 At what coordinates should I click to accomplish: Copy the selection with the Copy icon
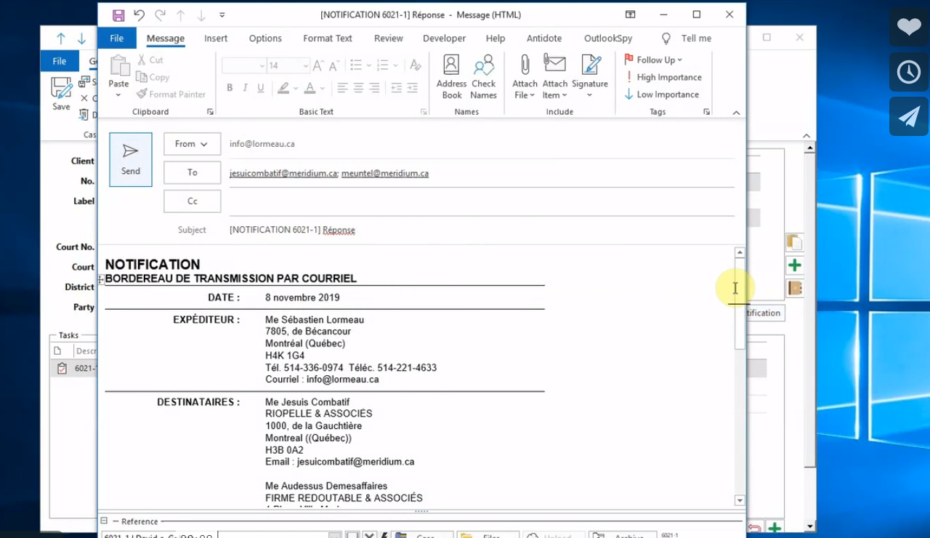point(153,77)
